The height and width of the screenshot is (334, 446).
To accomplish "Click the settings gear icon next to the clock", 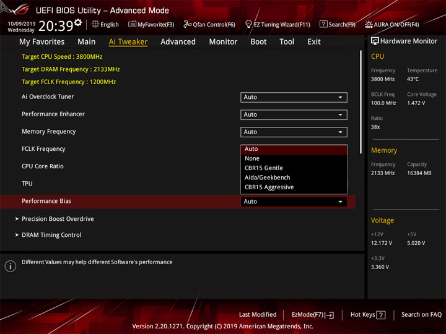I will 78,22.
